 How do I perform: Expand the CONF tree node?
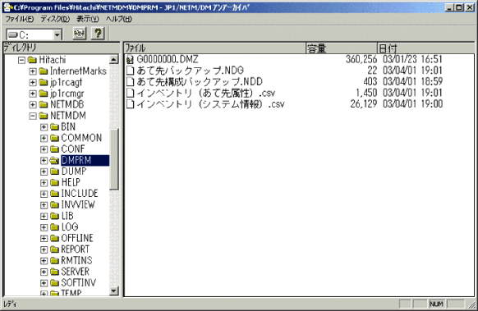click(44, 149)
